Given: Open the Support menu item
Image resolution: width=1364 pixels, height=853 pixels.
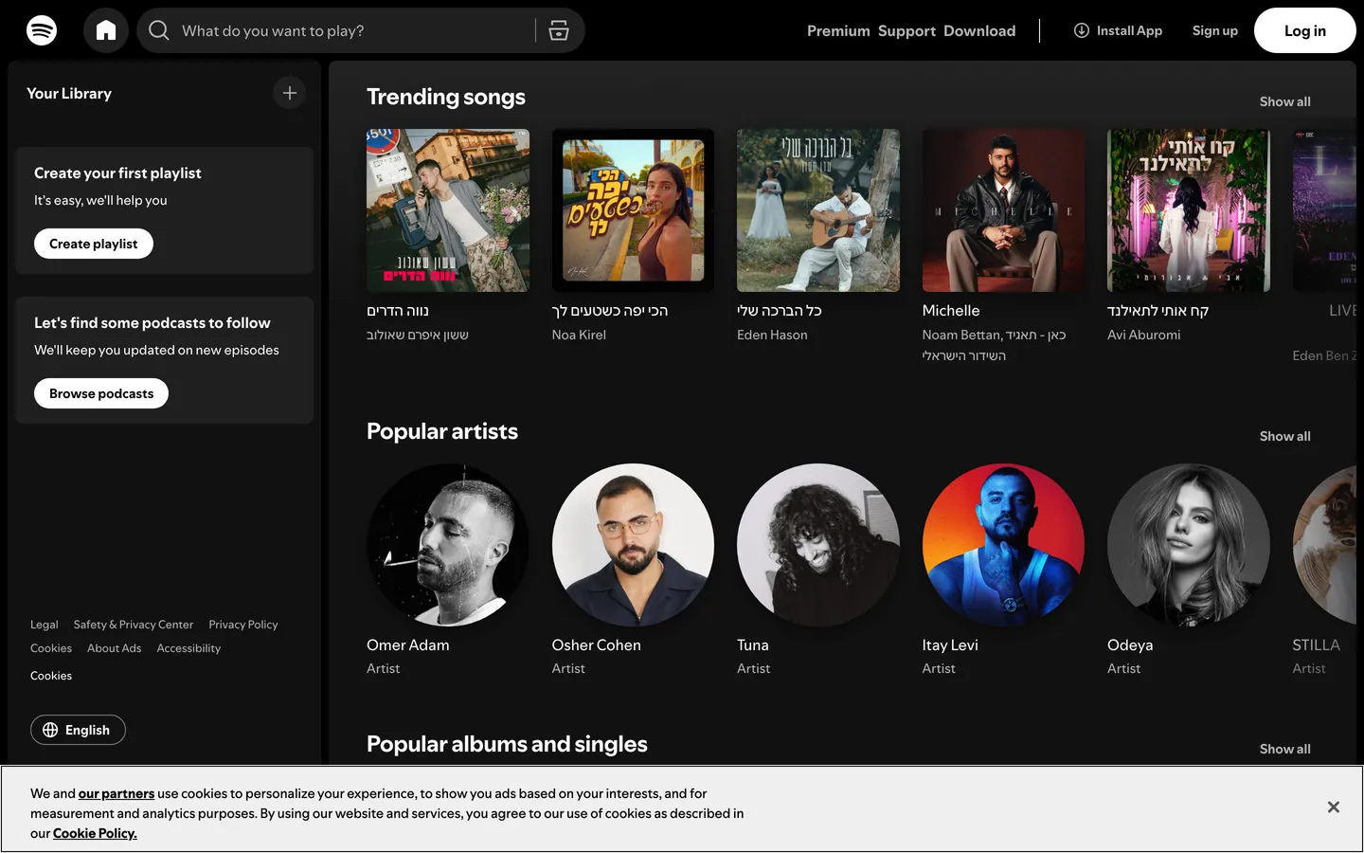Looking at the screenshot, I should (906, 31).
